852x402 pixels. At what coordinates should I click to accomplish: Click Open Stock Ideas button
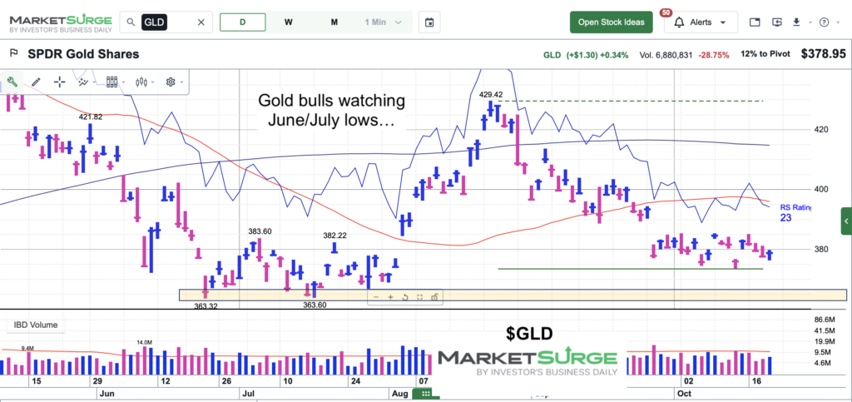click(612, 22)
